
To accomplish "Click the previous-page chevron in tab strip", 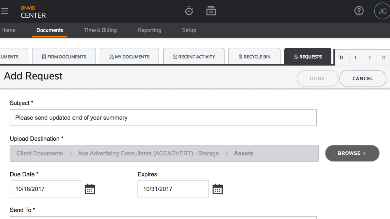I will pos(355,57).
